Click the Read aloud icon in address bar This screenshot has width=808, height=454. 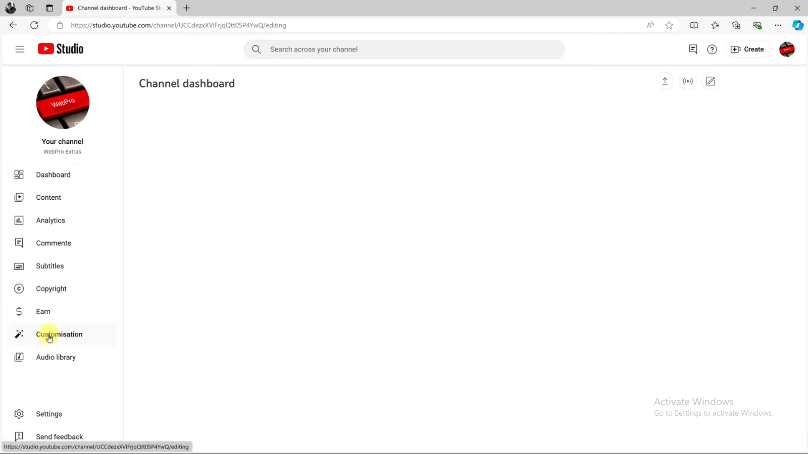(x=650, y=25)
